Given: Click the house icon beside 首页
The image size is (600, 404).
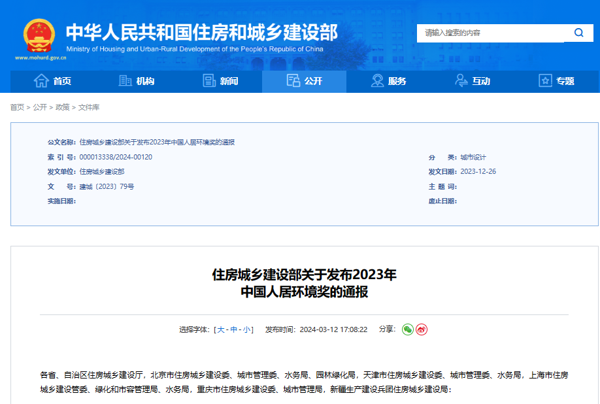Looking at the screenshot, I should (41, 80).
